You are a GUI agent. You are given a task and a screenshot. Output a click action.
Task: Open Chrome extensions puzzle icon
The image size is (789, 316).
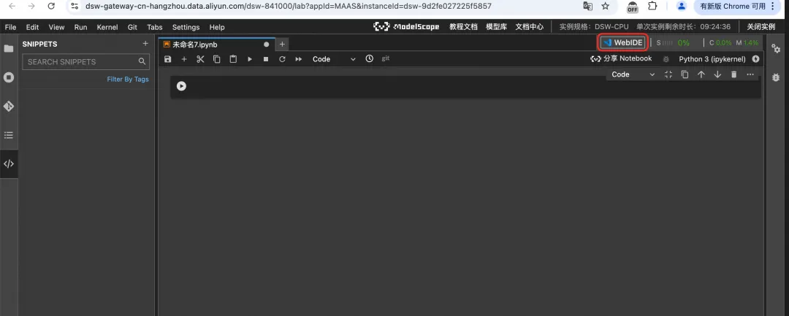652,6
